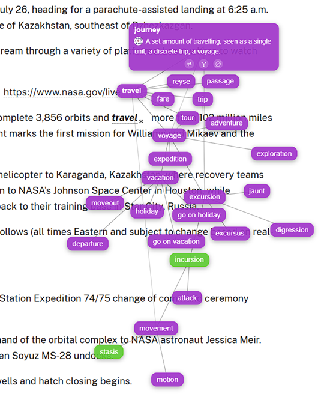Select the 'voyage' node
This screenshot has height=406, width=327.
pyautogui.click(x=169, y=135)
